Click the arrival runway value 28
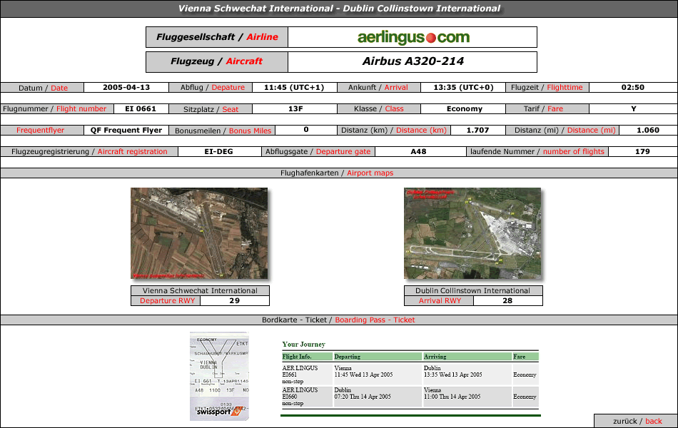This screenshot has height=428, width=678. (x=507, y=300)
